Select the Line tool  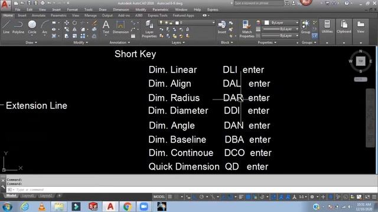[x=6, y=27]
